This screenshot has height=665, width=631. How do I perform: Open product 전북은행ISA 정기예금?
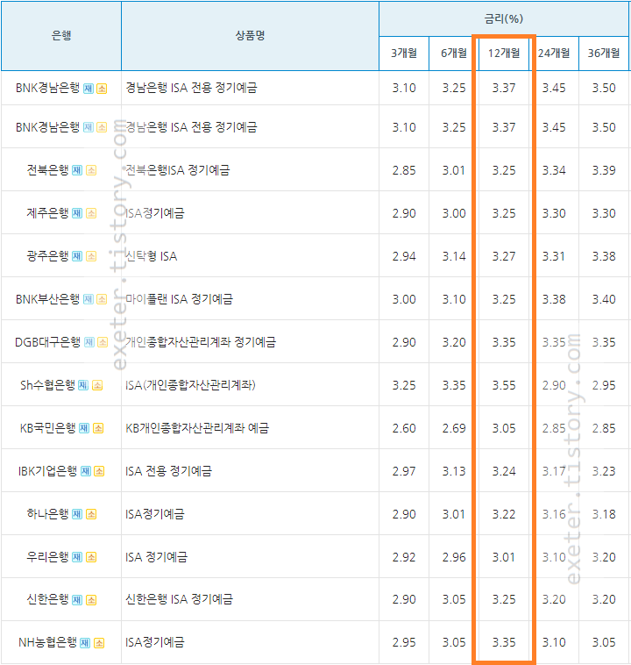178,170
